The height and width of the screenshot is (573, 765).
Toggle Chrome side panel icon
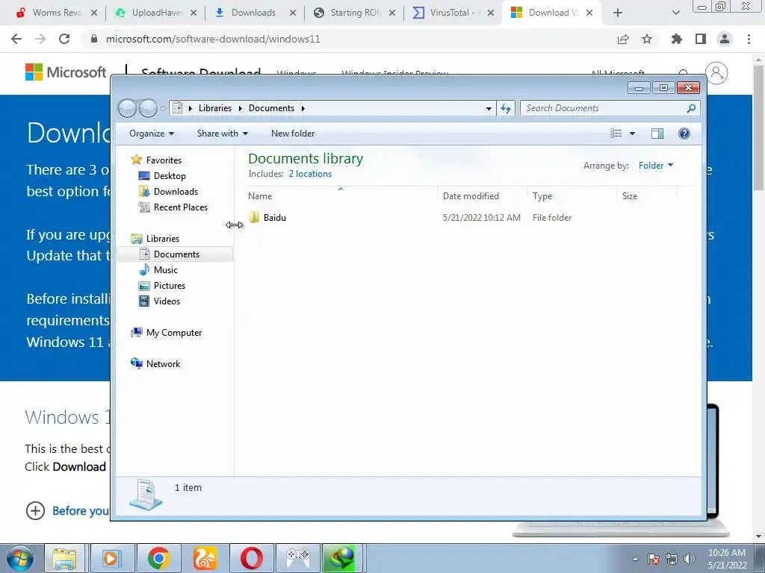pos(701,39)
